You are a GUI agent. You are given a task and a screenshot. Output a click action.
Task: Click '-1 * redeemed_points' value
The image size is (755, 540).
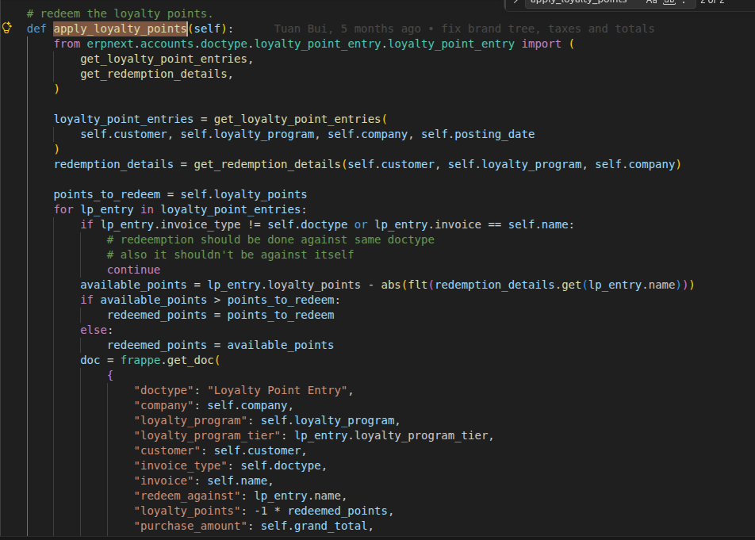click(x=320, y=511)
